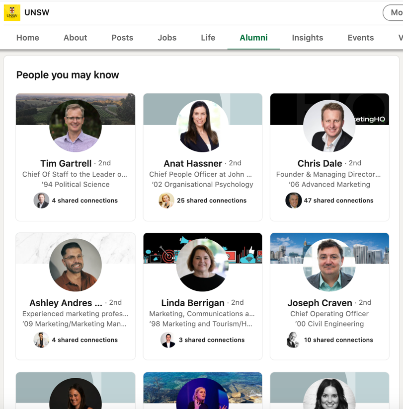Click the UNSW yellow logo icon
Viewport: 403px width, 409px height.
12,12
